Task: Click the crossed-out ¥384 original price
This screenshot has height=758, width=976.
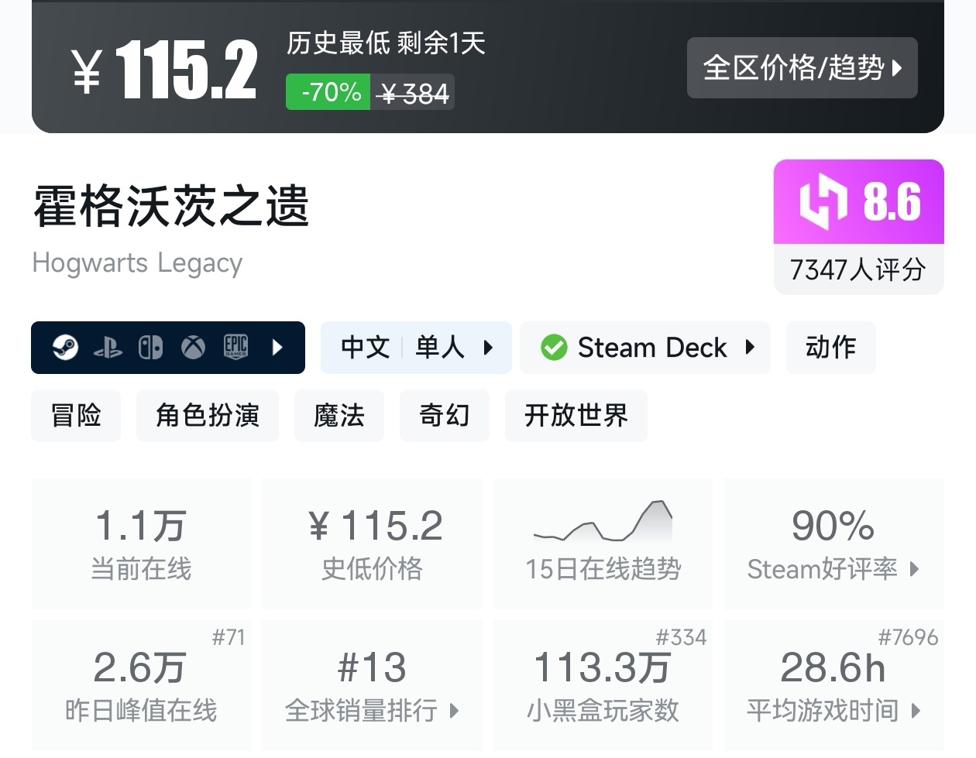Action: point(414,94)
